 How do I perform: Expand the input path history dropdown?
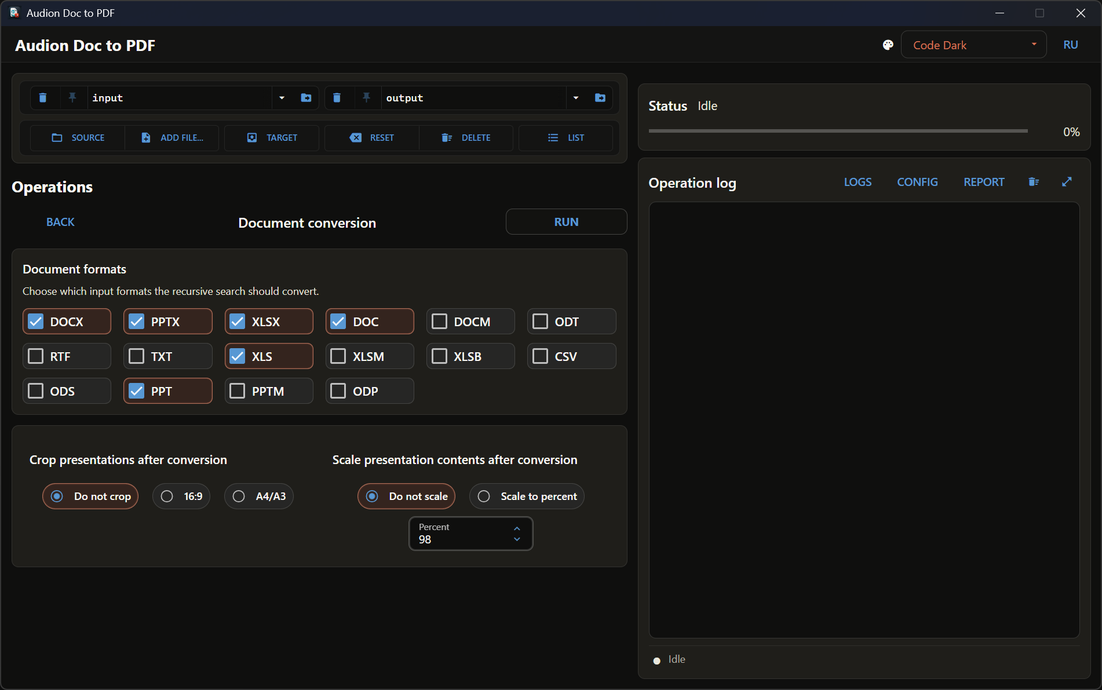click(x=282, y=98)
